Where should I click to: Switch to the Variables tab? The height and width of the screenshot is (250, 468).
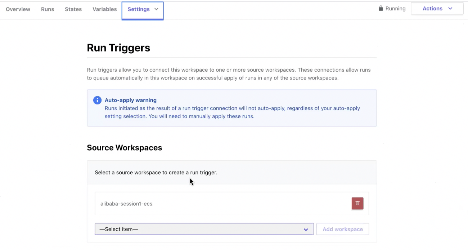click(104, 9)
